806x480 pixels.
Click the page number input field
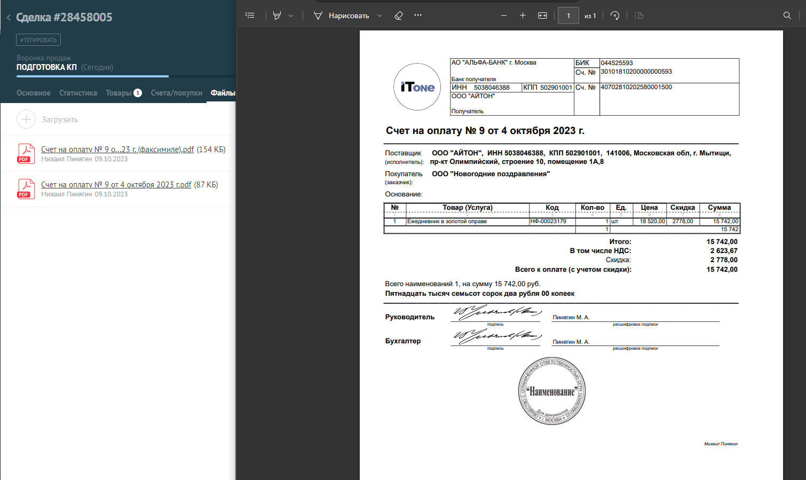tap(568, 15)
